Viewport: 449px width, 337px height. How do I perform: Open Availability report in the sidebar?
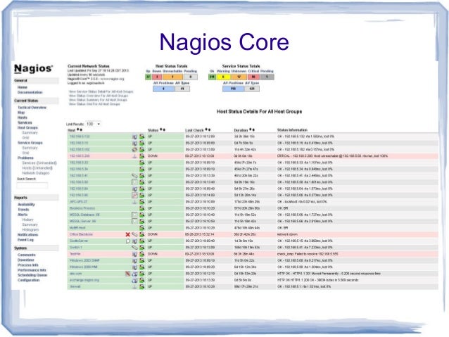(26, 205)
